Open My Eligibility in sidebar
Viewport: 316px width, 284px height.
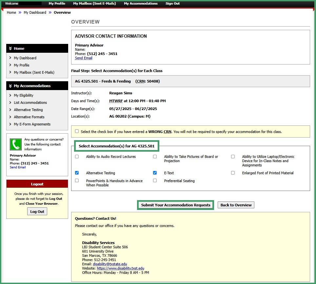click(x=24, y=95)
